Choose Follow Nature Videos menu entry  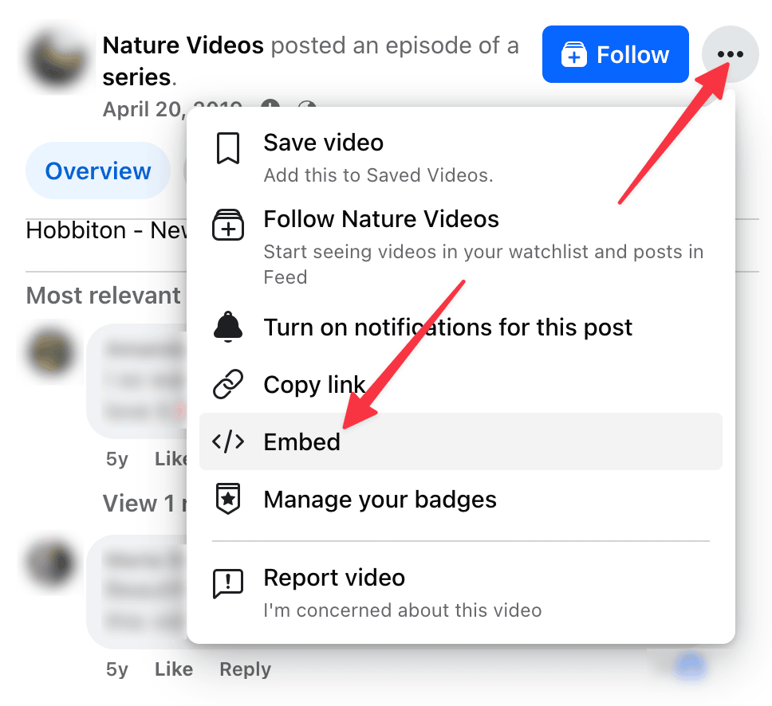[461, 247]
